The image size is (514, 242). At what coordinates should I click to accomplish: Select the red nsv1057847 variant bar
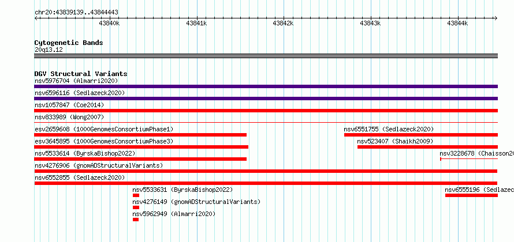point(266,111)
